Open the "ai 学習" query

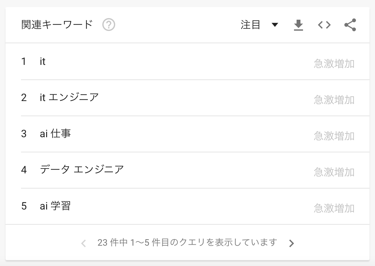(55, 206)
